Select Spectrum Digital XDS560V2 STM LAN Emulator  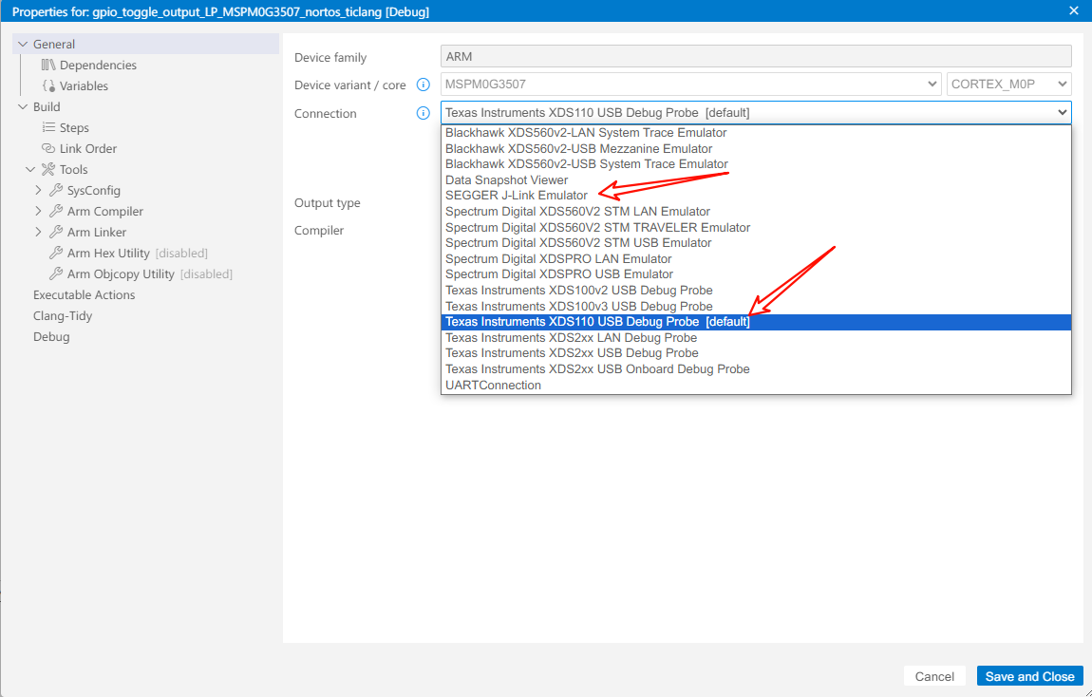[x=756, y=211]
